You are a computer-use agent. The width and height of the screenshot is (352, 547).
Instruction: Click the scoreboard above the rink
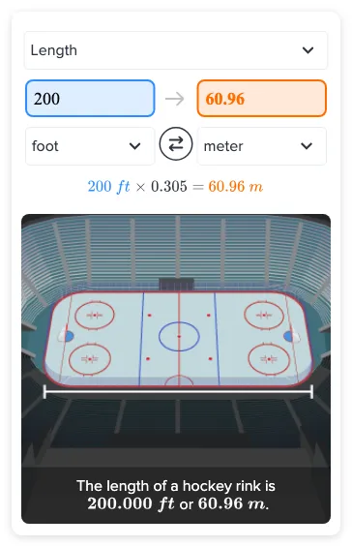176,284
